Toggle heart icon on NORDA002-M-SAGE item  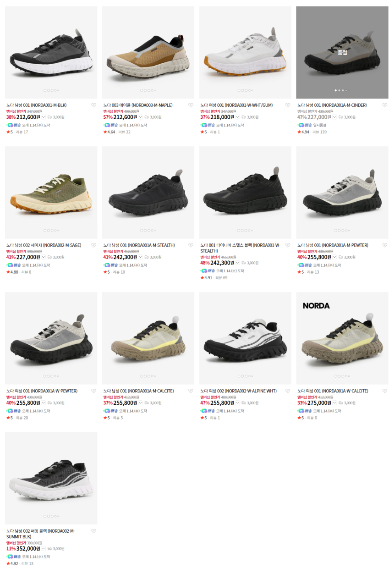pos(93,245)
